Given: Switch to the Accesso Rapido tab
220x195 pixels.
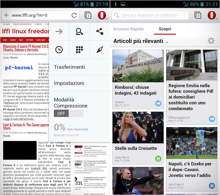Looking at the screenshot, I should (x=128, y=29).
